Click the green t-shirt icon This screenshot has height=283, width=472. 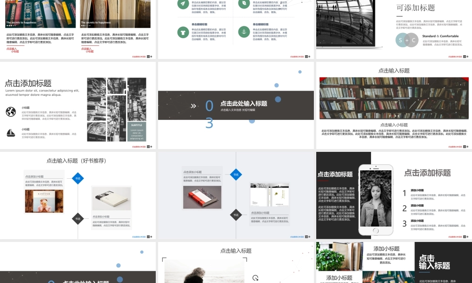pos(183,32)
